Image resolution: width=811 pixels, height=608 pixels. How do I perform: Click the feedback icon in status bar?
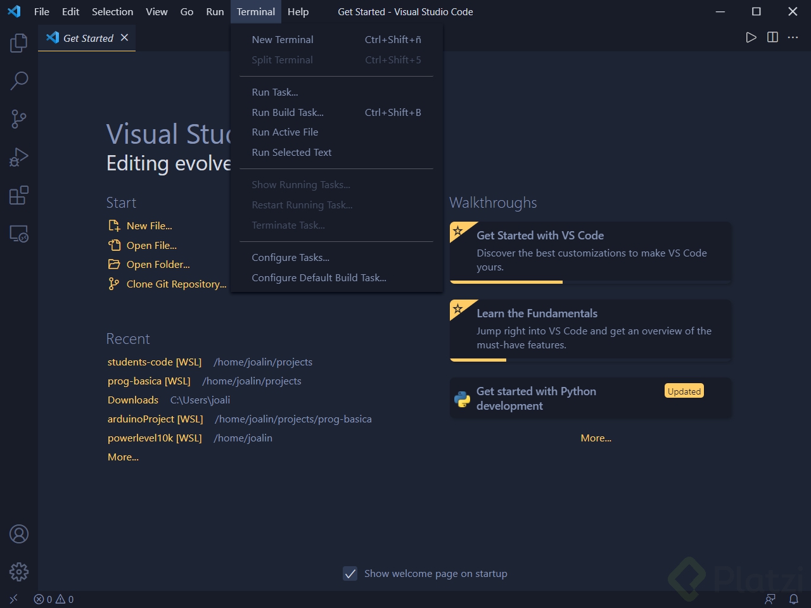pyautogui.click(x=770, y=599)
